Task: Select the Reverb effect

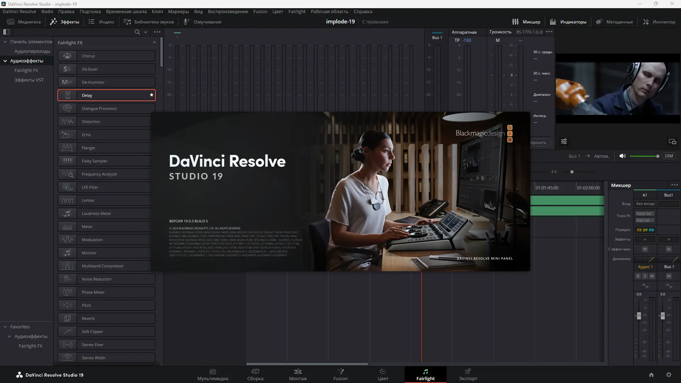Action: click(x=106, y=318)
